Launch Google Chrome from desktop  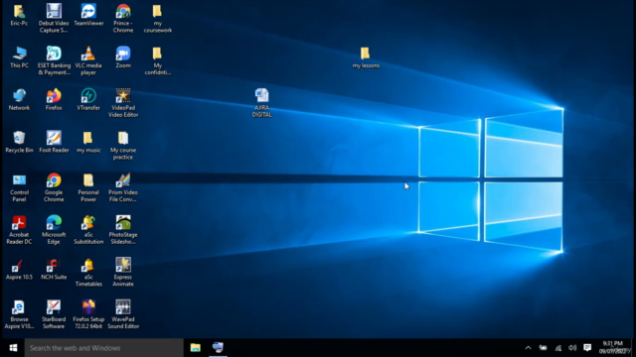(x=54, y=187)
